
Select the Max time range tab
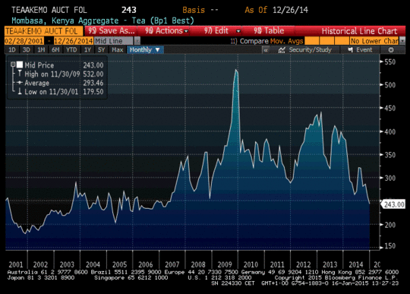[118, 49]
